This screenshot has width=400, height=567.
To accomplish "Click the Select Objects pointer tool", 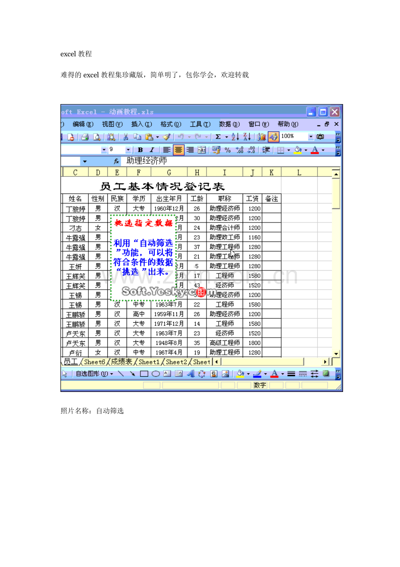I will pos(64,373).
